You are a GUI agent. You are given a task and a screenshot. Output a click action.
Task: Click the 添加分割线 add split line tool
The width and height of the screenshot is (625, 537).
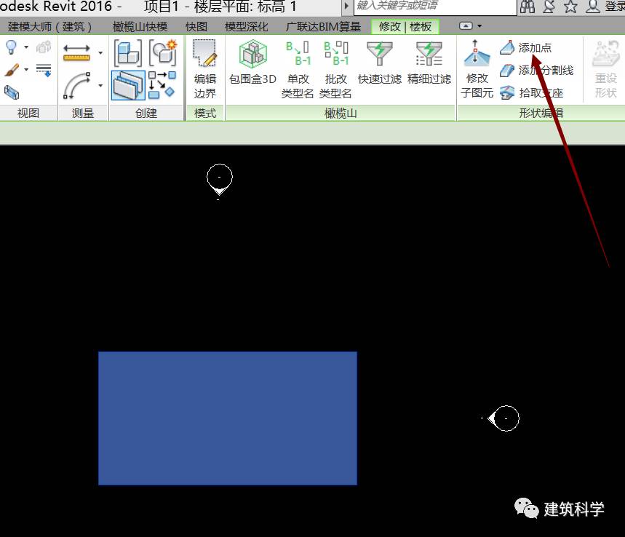coord(536,71)
